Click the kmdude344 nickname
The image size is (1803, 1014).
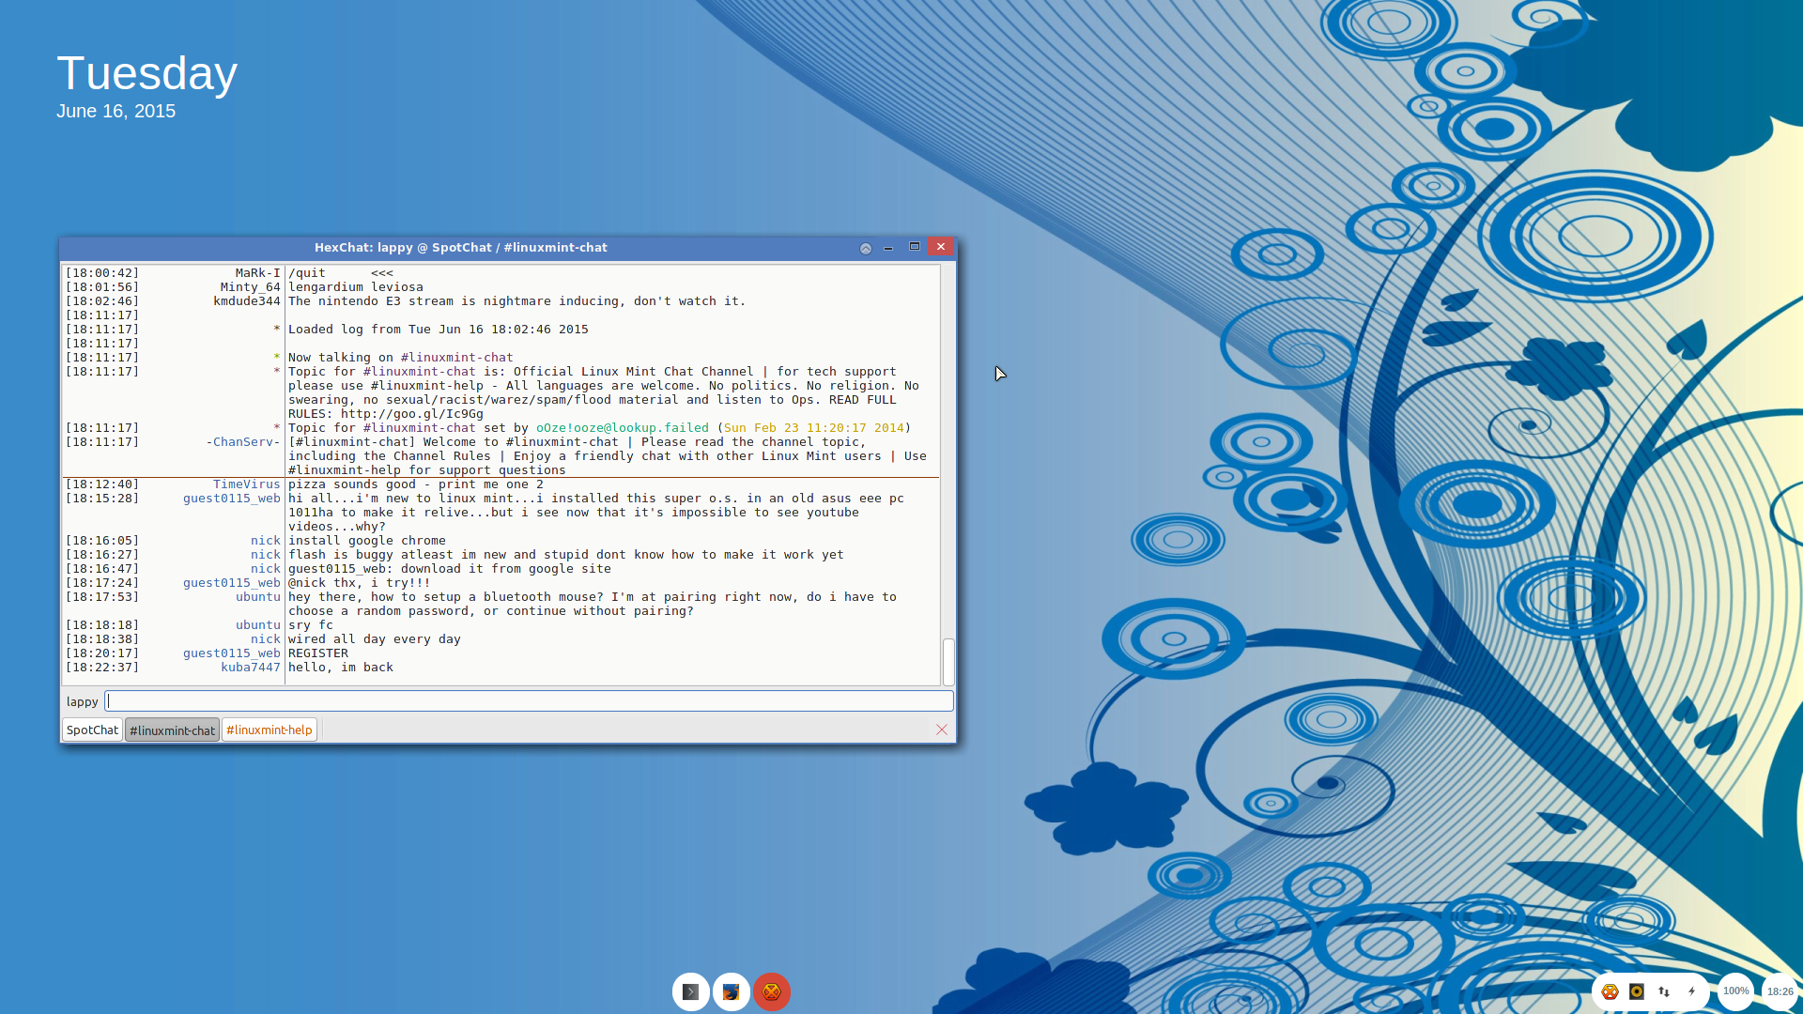point(247,301)
